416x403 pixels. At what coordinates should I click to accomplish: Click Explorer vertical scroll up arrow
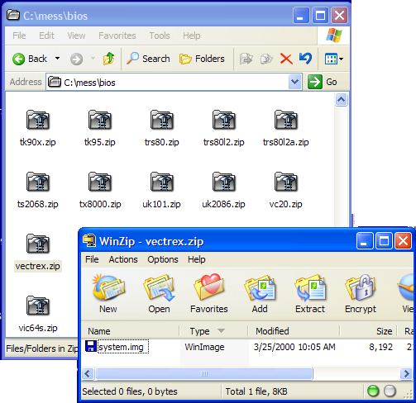pyautogui.click(x=342, y=99)
